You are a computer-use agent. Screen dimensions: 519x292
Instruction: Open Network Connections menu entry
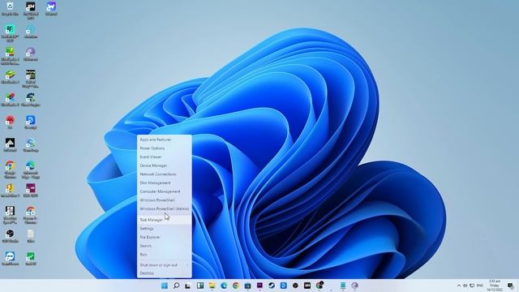point(164,174)
